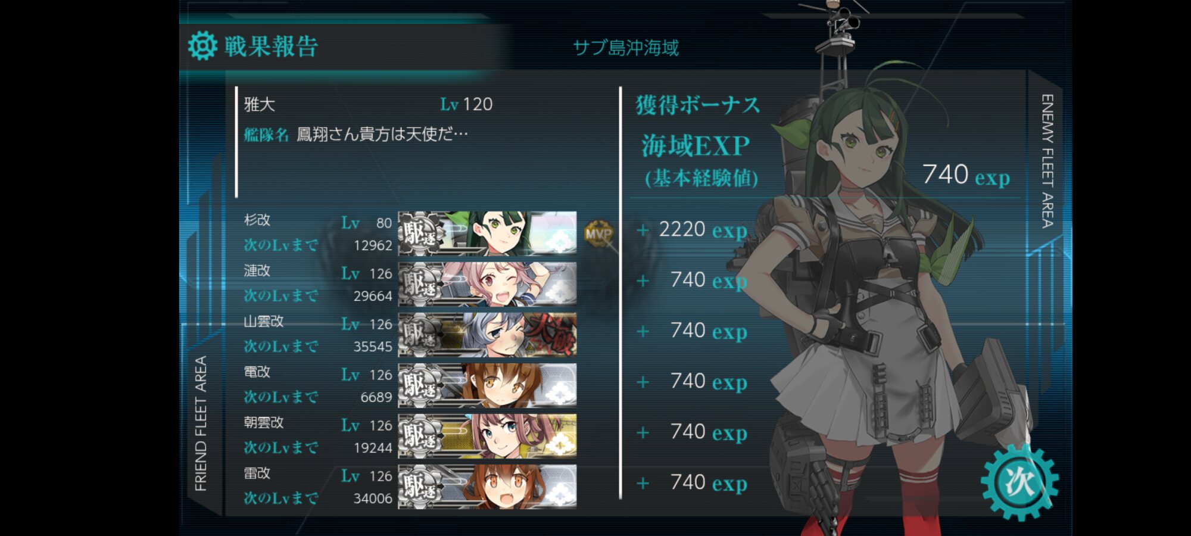Click the 駆逐 destroyer emblem on 雷改 banner

(421, 487)
